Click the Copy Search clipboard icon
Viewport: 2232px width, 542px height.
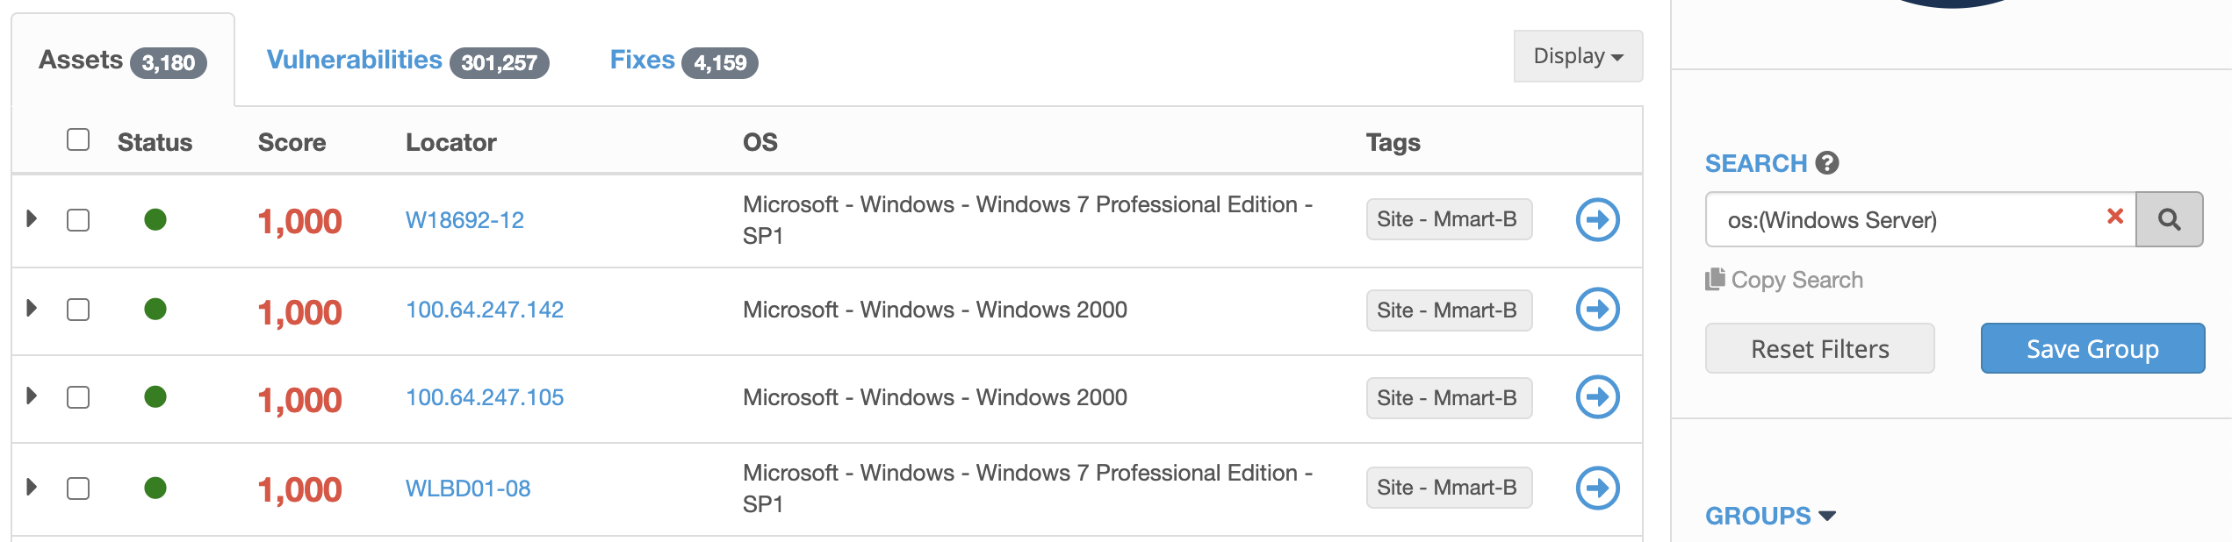tap(1715, 279)
